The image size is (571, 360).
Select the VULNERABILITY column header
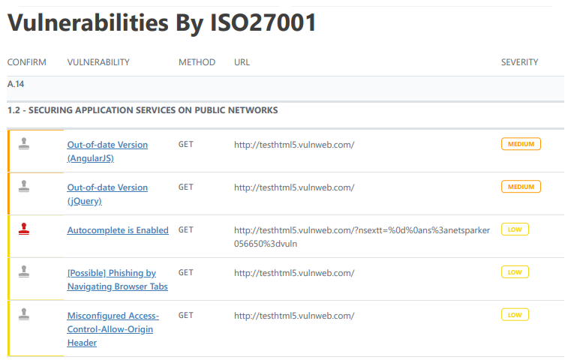pyautogui.click(x=98, y=62)
